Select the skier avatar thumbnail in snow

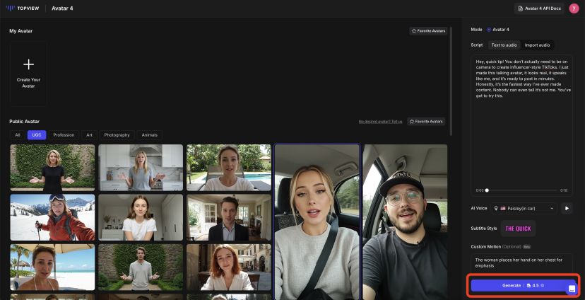tap(52, 218)
